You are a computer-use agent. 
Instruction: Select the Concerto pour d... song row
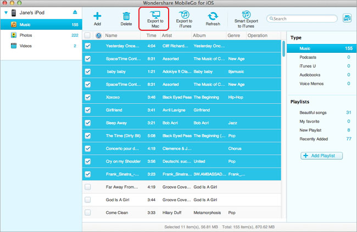[182, 148]
